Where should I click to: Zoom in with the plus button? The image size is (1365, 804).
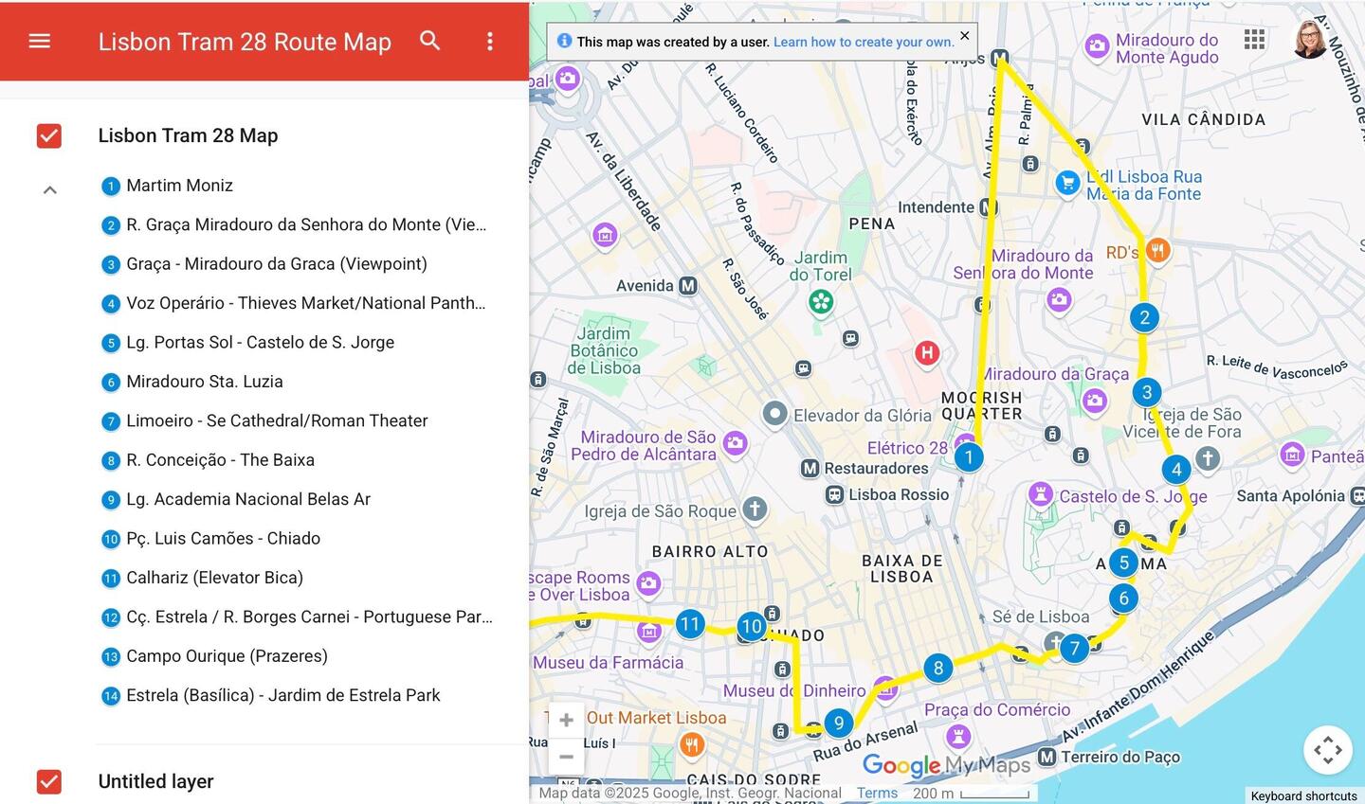click(566, 720)
